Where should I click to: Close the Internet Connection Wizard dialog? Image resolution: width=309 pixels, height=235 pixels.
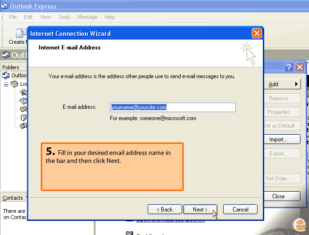(x=257, y=33)
